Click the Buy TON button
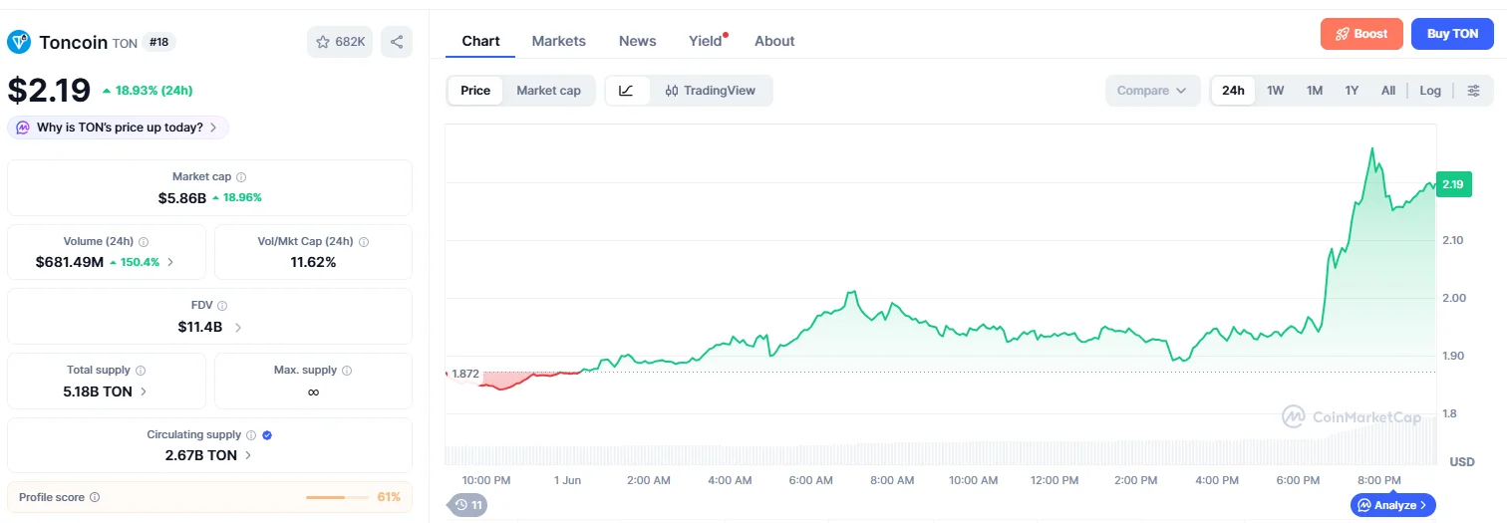Screen dimensions: 1507x523 [1452, 34]
